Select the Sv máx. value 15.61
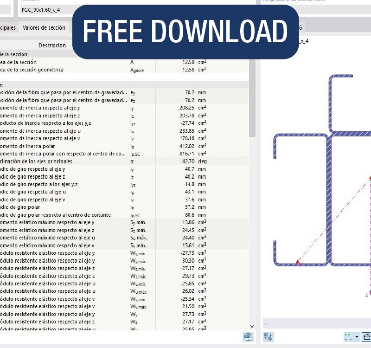371x348 pixels. (188, 245)
